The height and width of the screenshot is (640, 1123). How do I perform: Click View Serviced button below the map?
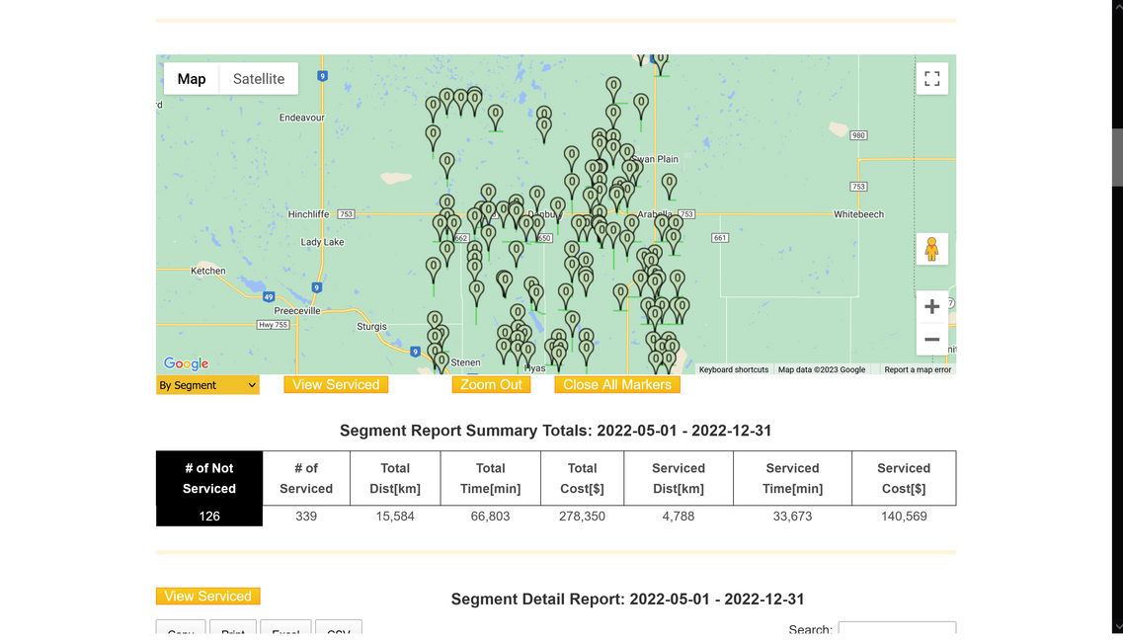336,384
